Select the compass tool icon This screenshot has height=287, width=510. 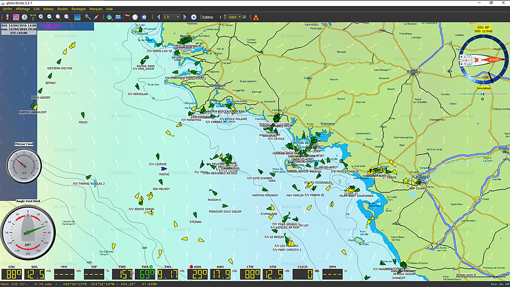tap(96, 17)
